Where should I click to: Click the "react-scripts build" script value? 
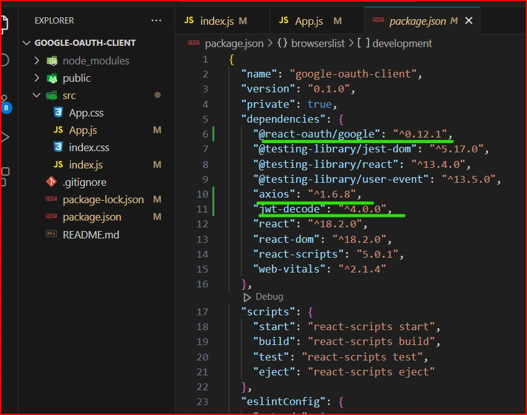[x=372, y=341]
